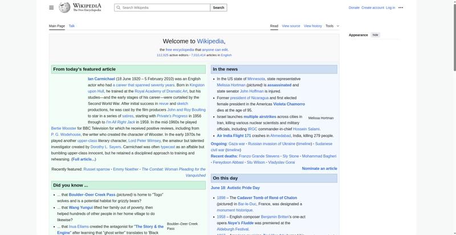Open the Dorothy L. Sayers link

click(x=106, y=147)
